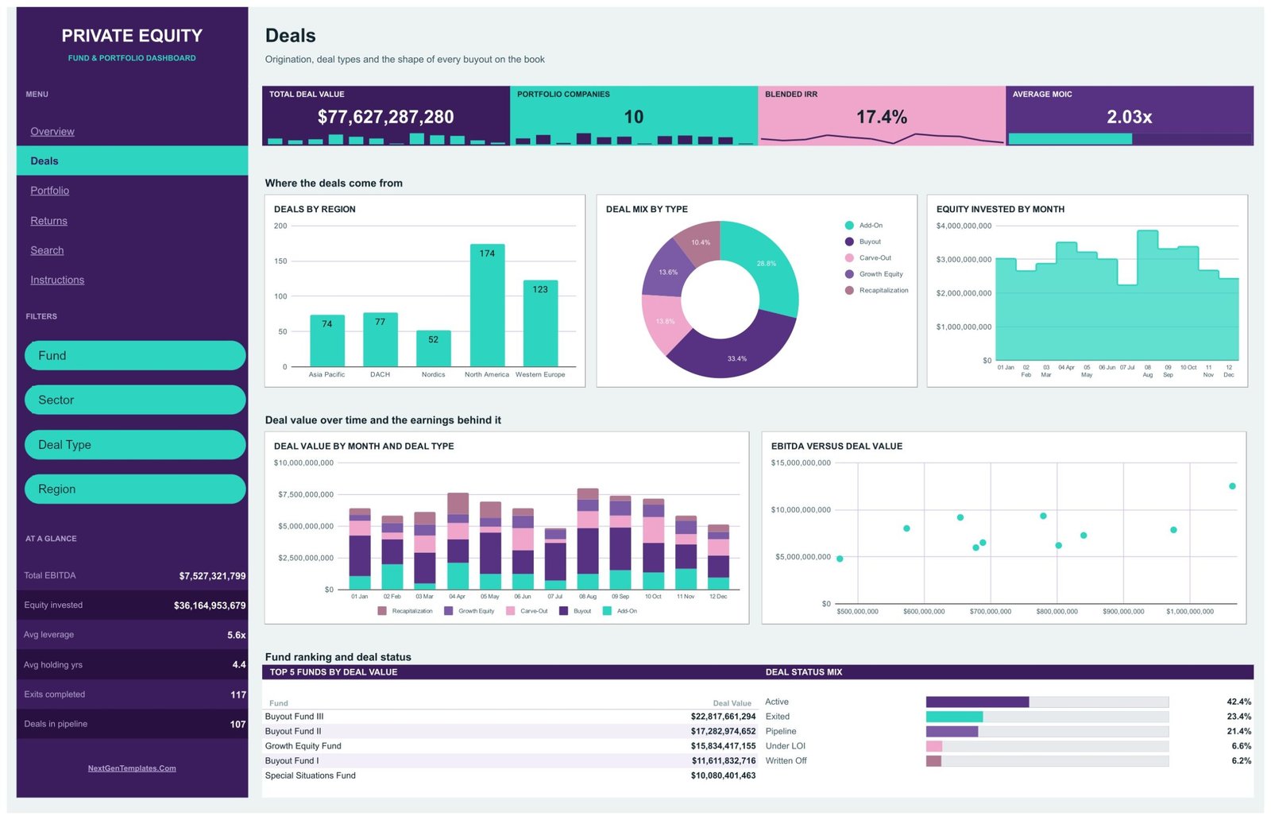
Task: Click the Exited status bar at 23.4%
Action: pyautogui.click(x=954, y=717)
